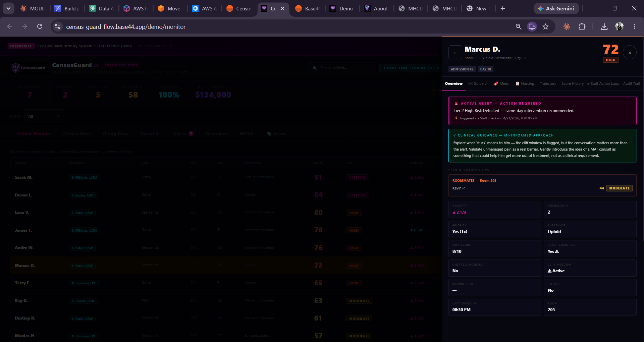Screen dimensions: 644x342
Task: Open roommate Kevin P. entry
Action: (x=542, y=188)
